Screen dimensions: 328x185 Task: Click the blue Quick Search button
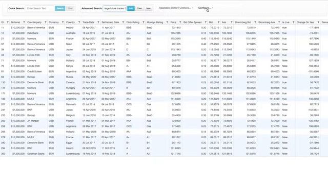(x=60, y=8)
